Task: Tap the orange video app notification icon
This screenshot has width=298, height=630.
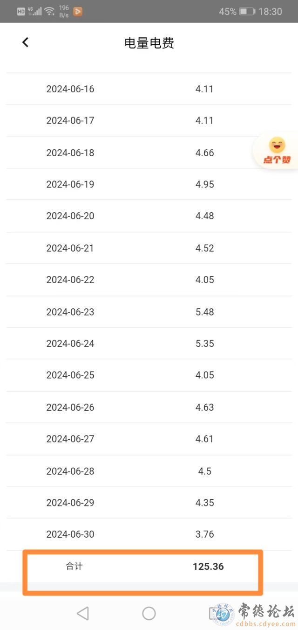Action: point(78,12)
